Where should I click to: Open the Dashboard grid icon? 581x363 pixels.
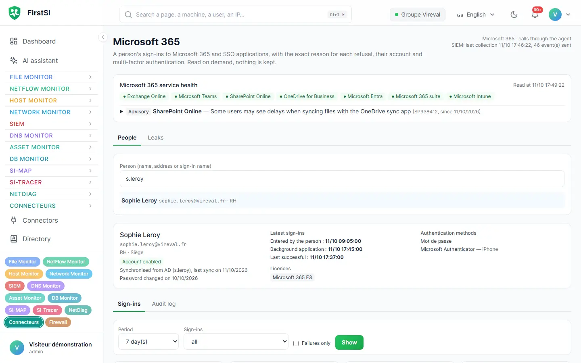14,41
